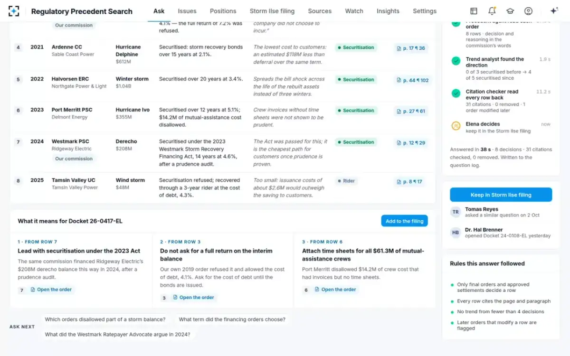Open citation p. 27 ¶ 61
Screen dimensions: 570x356
[411, 111]
